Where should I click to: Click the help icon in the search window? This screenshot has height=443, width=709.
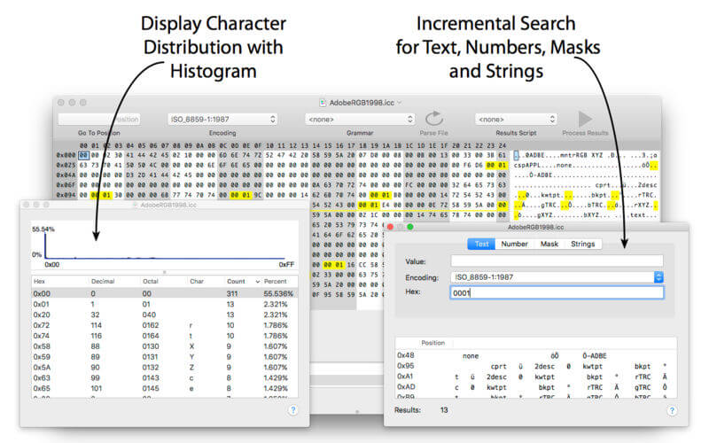pyautogui.click(x=672, y=410)
